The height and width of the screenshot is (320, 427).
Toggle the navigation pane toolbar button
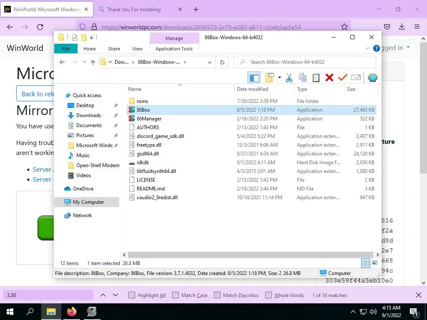pos(254,78)
